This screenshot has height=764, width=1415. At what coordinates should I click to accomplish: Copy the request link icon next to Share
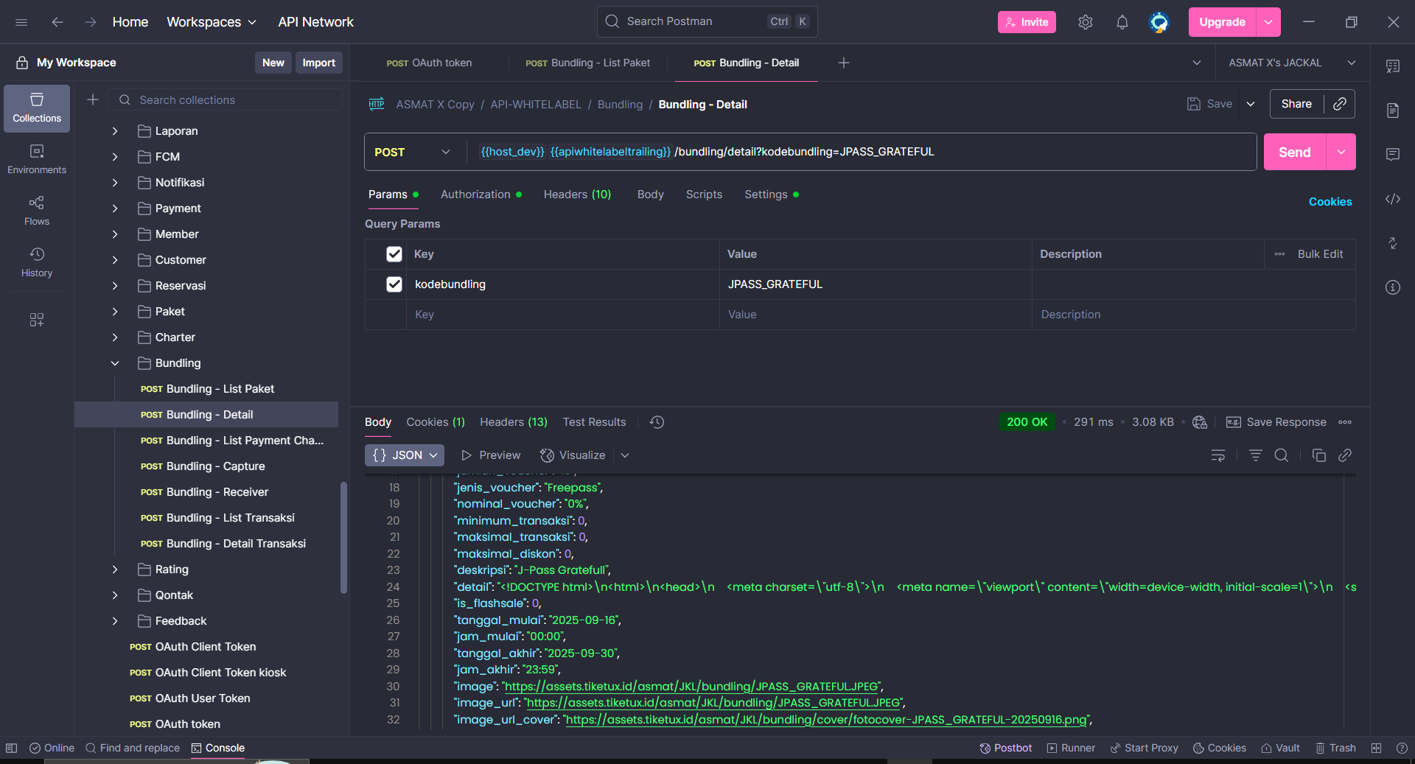1340,104
